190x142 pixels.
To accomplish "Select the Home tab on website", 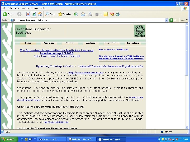I will (x=28, y=43).
